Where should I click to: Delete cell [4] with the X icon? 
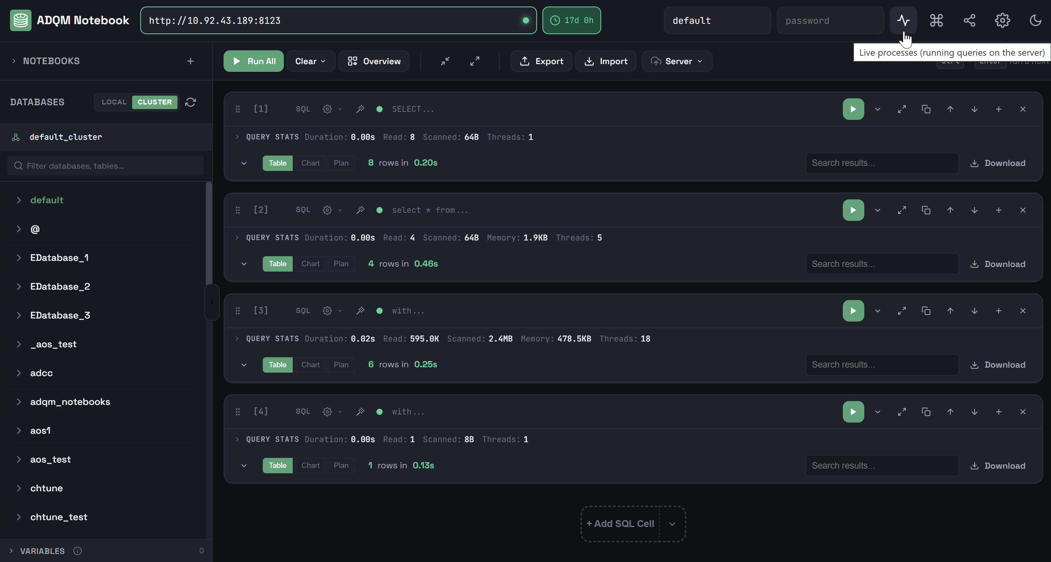point(1023,412)
